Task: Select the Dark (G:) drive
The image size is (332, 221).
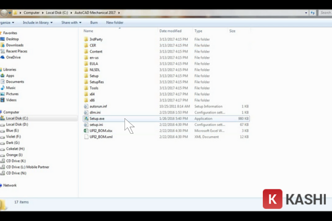Action: pyautogui.click(x=13, y=143)
